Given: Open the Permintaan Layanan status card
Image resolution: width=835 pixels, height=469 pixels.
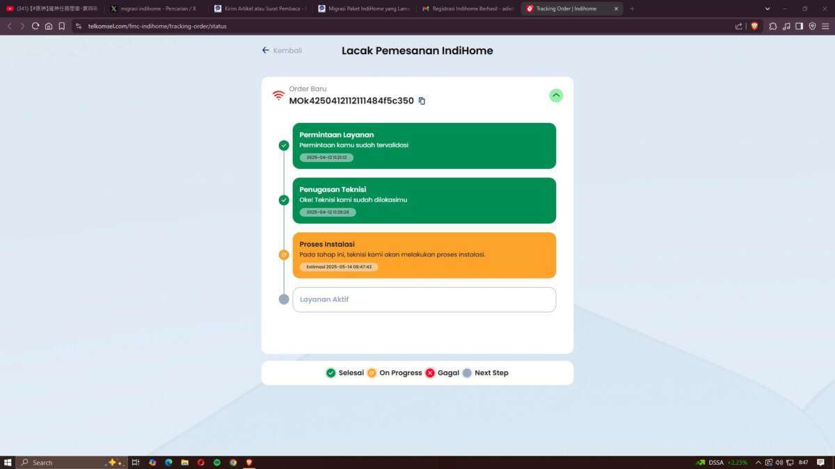Looking at the screenshot, I should [424, 146].
